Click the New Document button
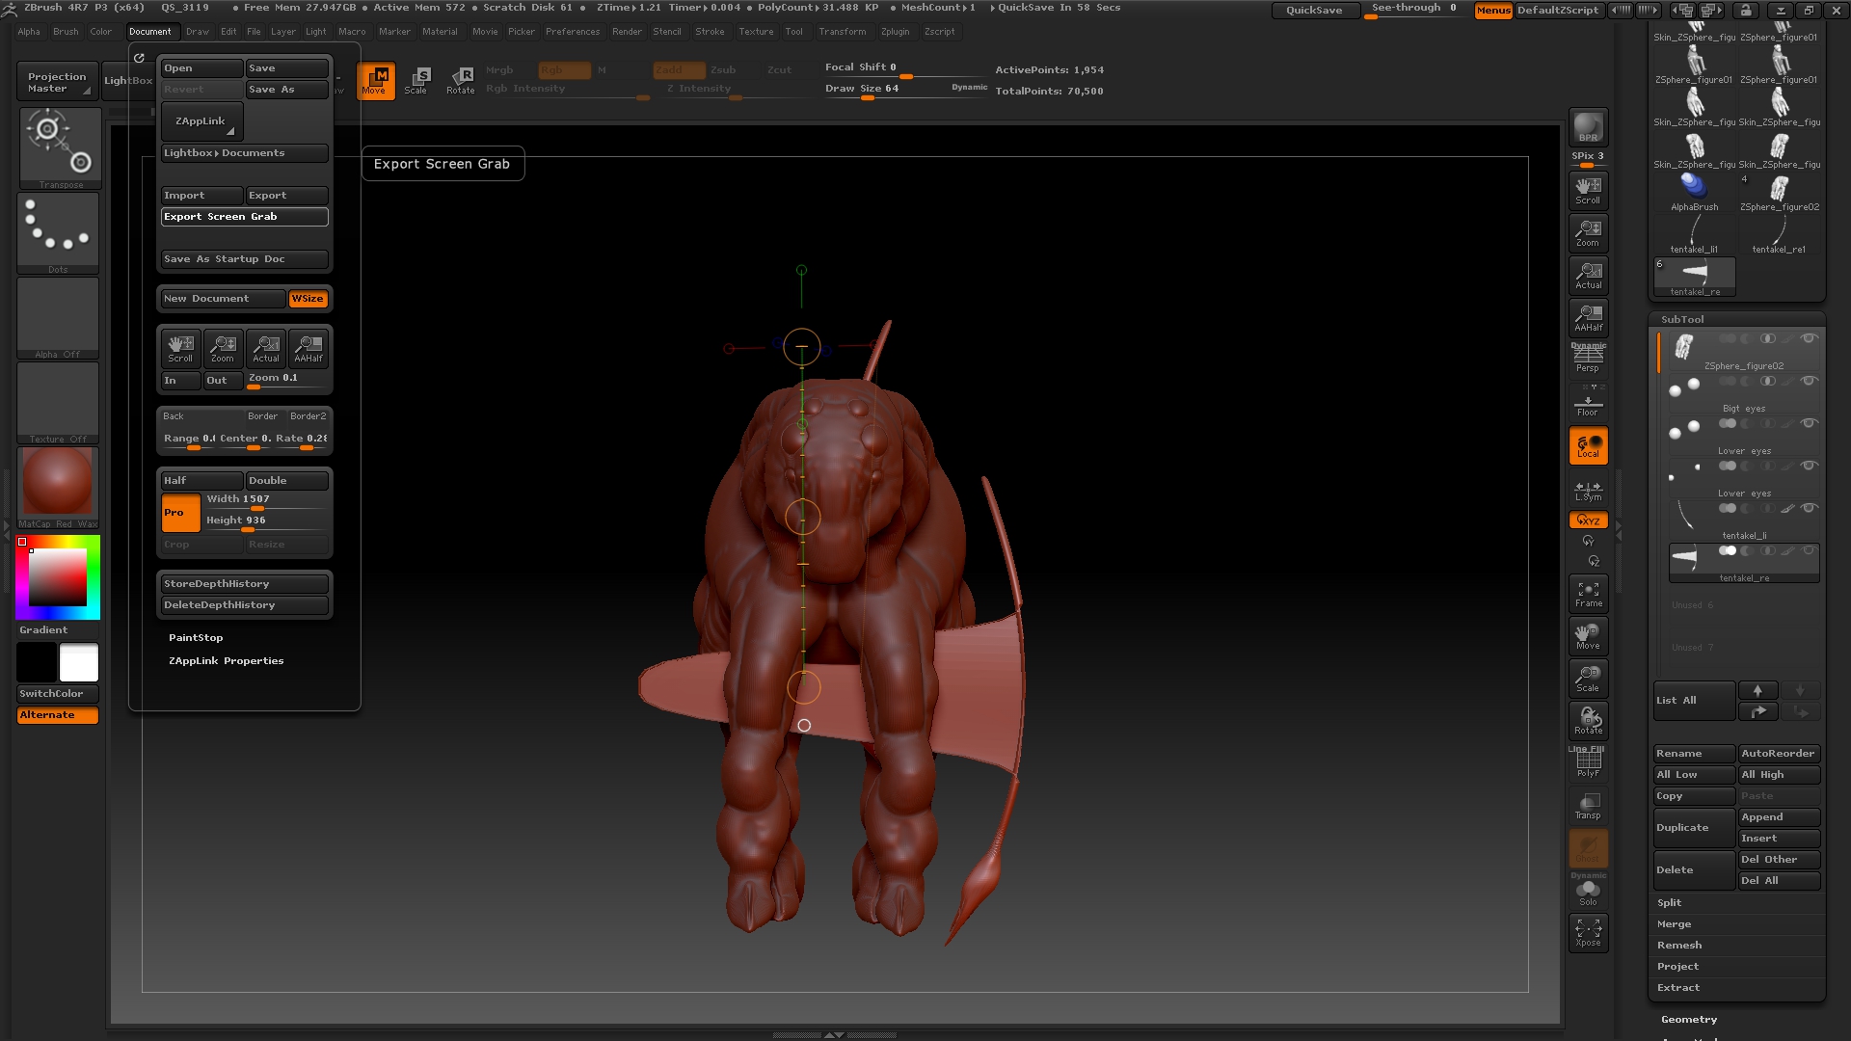This screenshot has width=1851, height=1041. 223,299
